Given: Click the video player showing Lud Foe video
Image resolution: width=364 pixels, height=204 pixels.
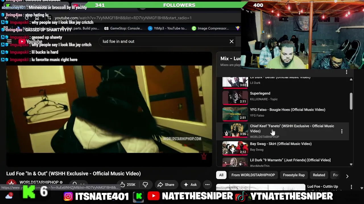Looking at the screenshot, I should coord(109,109).
